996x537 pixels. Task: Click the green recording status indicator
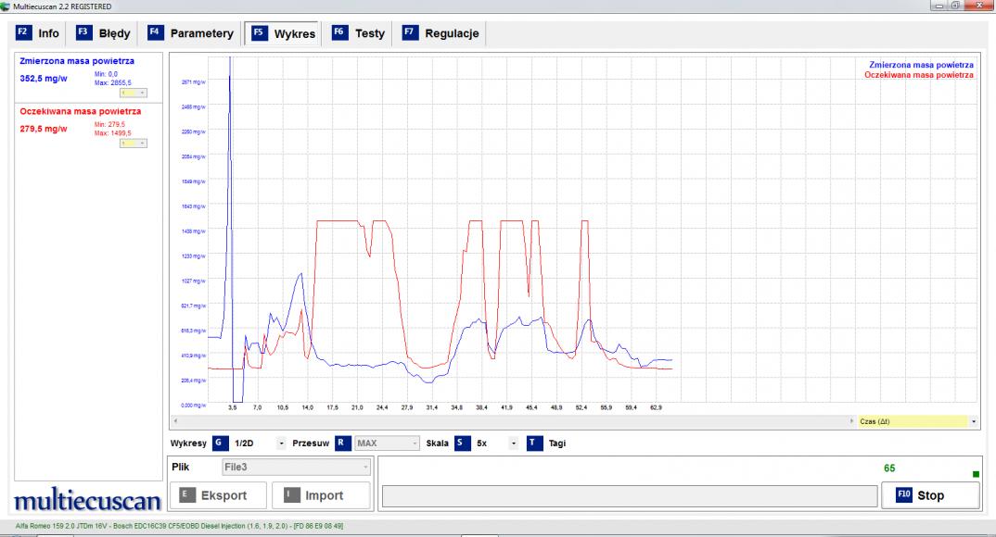pyautogui.click(x=975, y=475)
